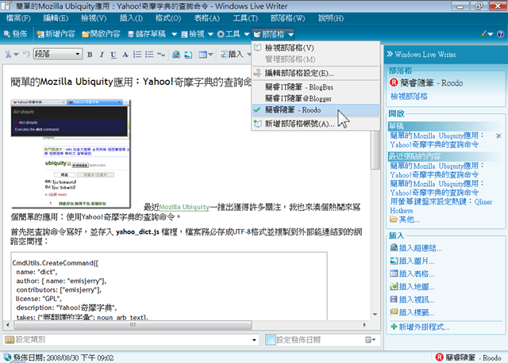Click the vertical scrollbar thumb
508x363 pixels.
point(375,150)
